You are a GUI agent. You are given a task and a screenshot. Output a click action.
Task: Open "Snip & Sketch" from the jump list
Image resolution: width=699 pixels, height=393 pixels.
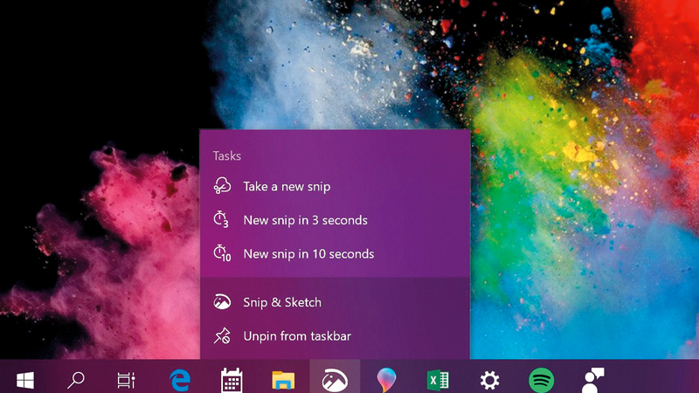click(282, 302)
